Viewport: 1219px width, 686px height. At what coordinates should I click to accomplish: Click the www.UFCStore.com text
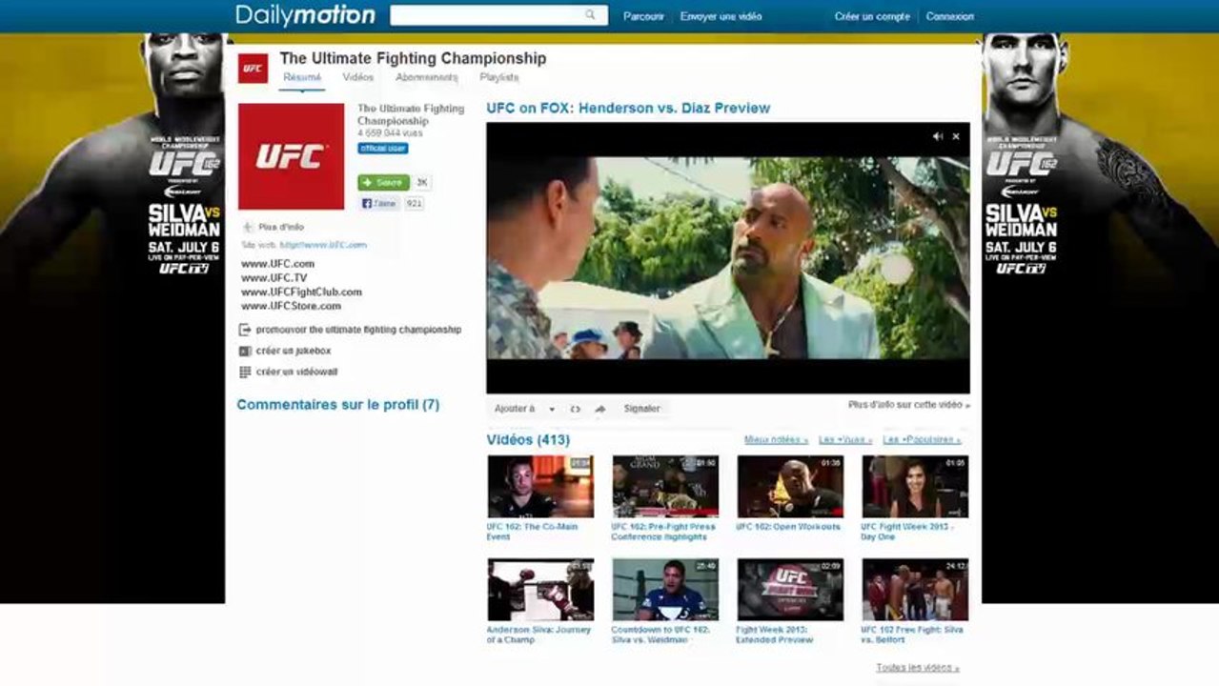(291, 307)
